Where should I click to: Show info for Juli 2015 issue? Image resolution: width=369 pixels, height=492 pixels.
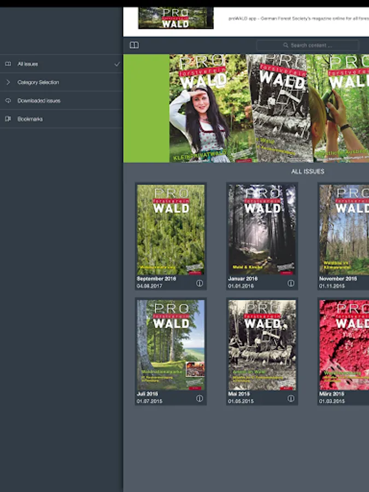[200, 399]
